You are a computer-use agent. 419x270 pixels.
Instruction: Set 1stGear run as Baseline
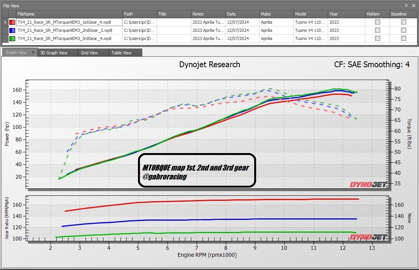point(403,22)
